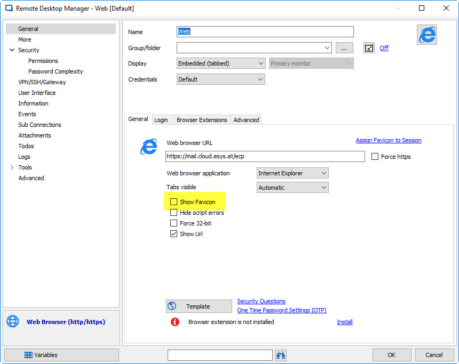This screenshot has width=459, height=364.
Task: Uncheck the Show Url option
Action: pos(173,233)
